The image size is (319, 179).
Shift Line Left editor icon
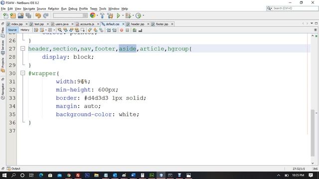pyautogui.click(x=109, y=30)
